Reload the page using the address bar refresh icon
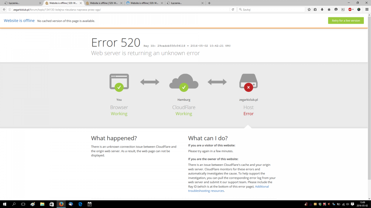This screenshot has height=208, width=371. [x=233, y=10]
